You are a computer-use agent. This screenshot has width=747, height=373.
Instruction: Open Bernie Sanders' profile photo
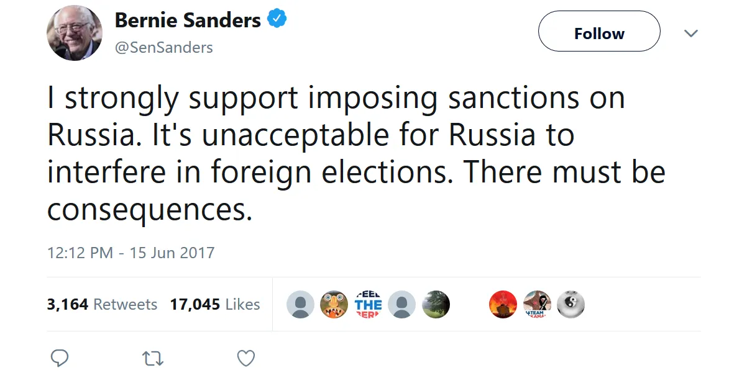[x=75, y=34]
